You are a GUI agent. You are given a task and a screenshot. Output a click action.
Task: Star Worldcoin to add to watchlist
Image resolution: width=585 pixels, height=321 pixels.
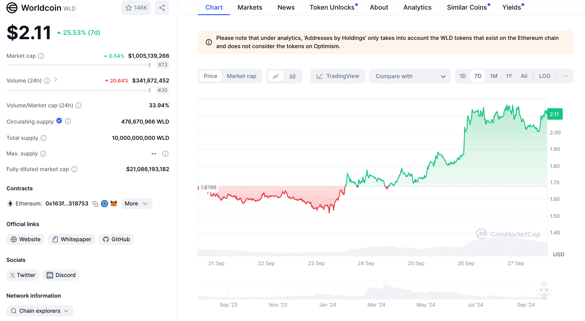click(136, 8)
